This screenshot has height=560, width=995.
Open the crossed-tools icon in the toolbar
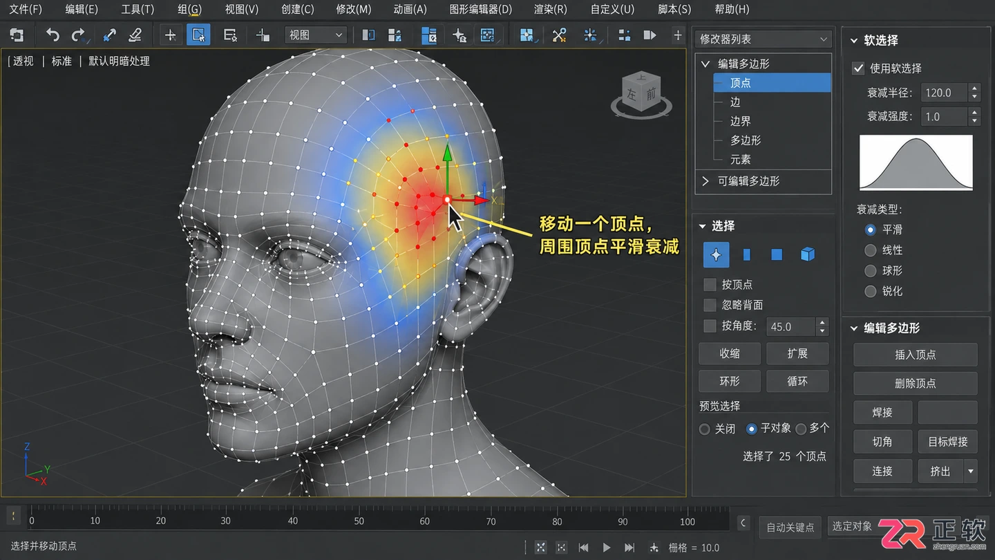click(x=559, y=35)
